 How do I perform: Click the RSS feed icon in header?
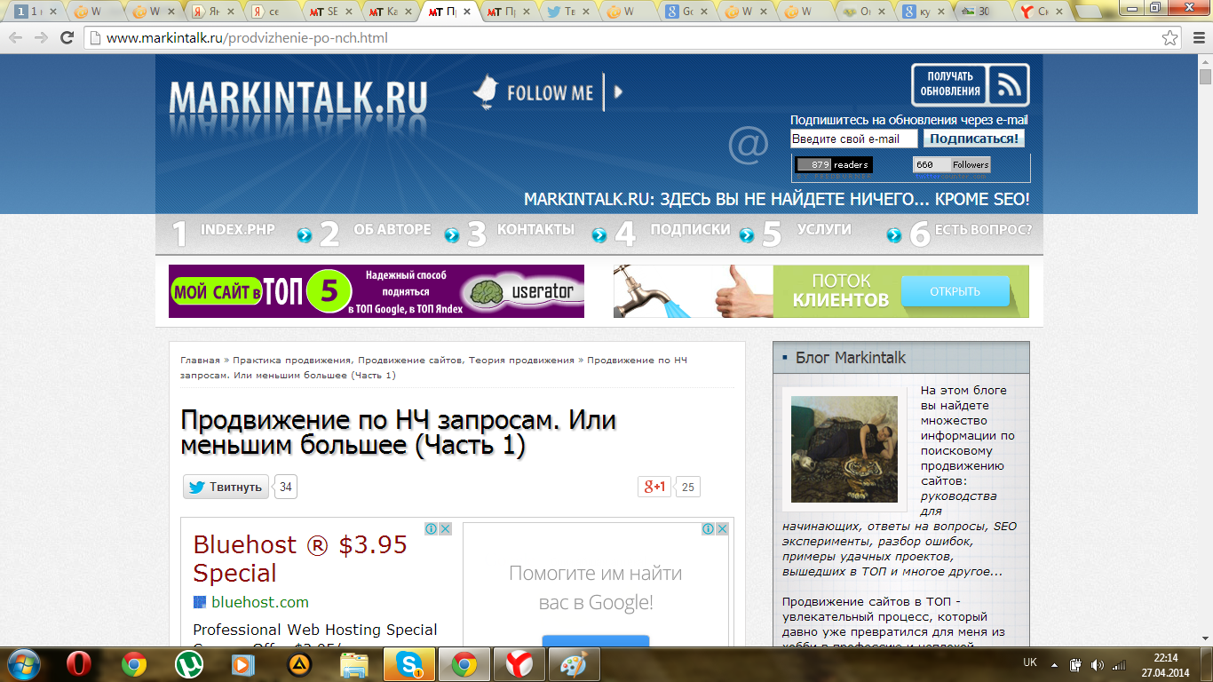point(1009,85)
